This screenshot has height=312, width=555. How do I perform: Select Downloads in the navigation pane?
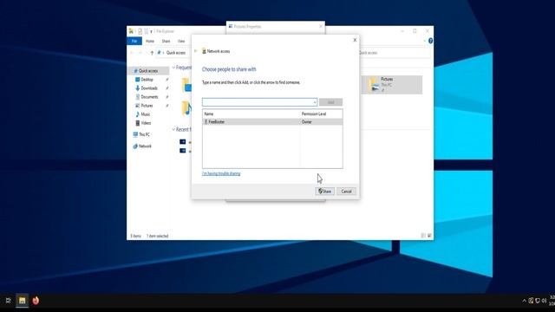point(148,88)
